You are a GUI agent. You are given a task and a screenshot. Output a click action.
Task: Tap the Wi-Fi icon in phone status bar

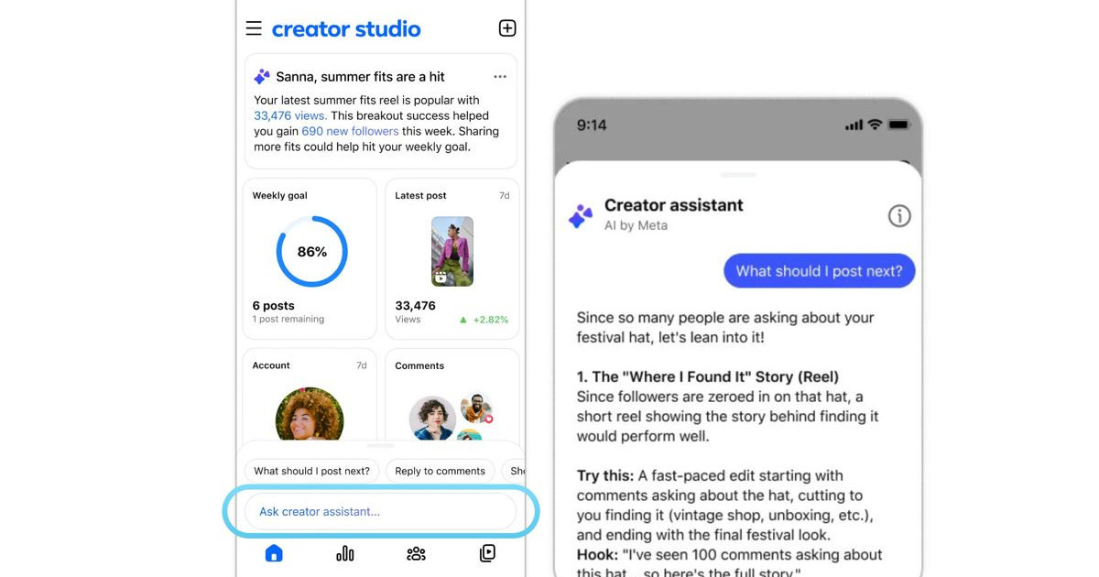(875, 125)
